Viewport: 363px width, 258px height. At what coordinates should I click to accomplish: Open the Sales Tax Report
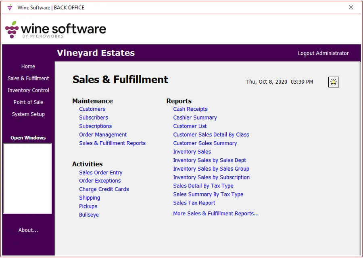pos(194,203)
